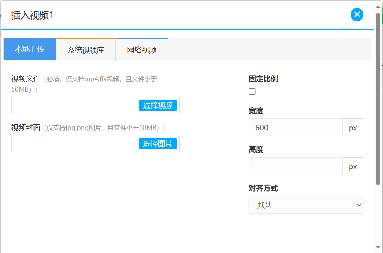Close the 插入视频1 dialog with the blue X
This screenshot has height=253, width=383.
(x=357, y=15)
